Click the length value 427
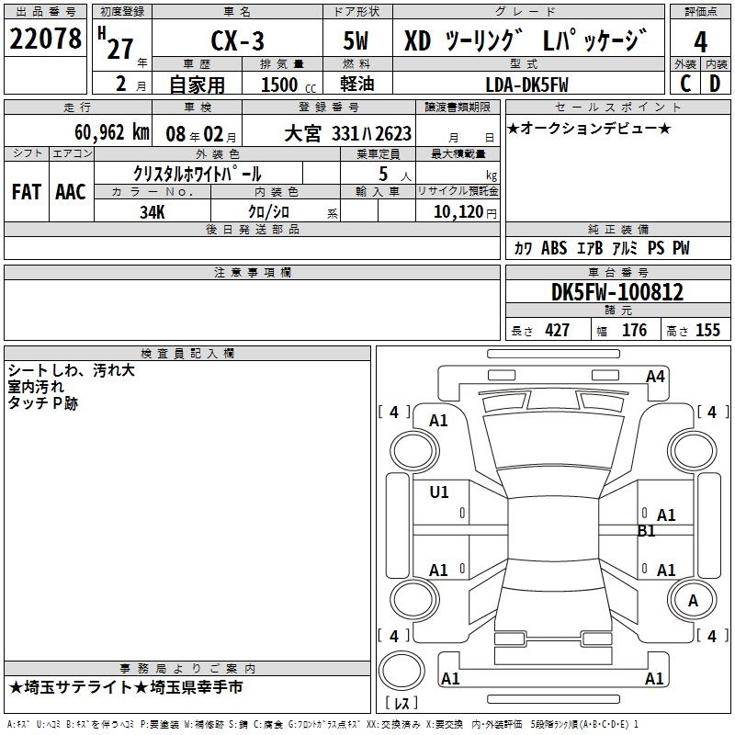This screenshot has width=735, height=735. click(557, 330)
